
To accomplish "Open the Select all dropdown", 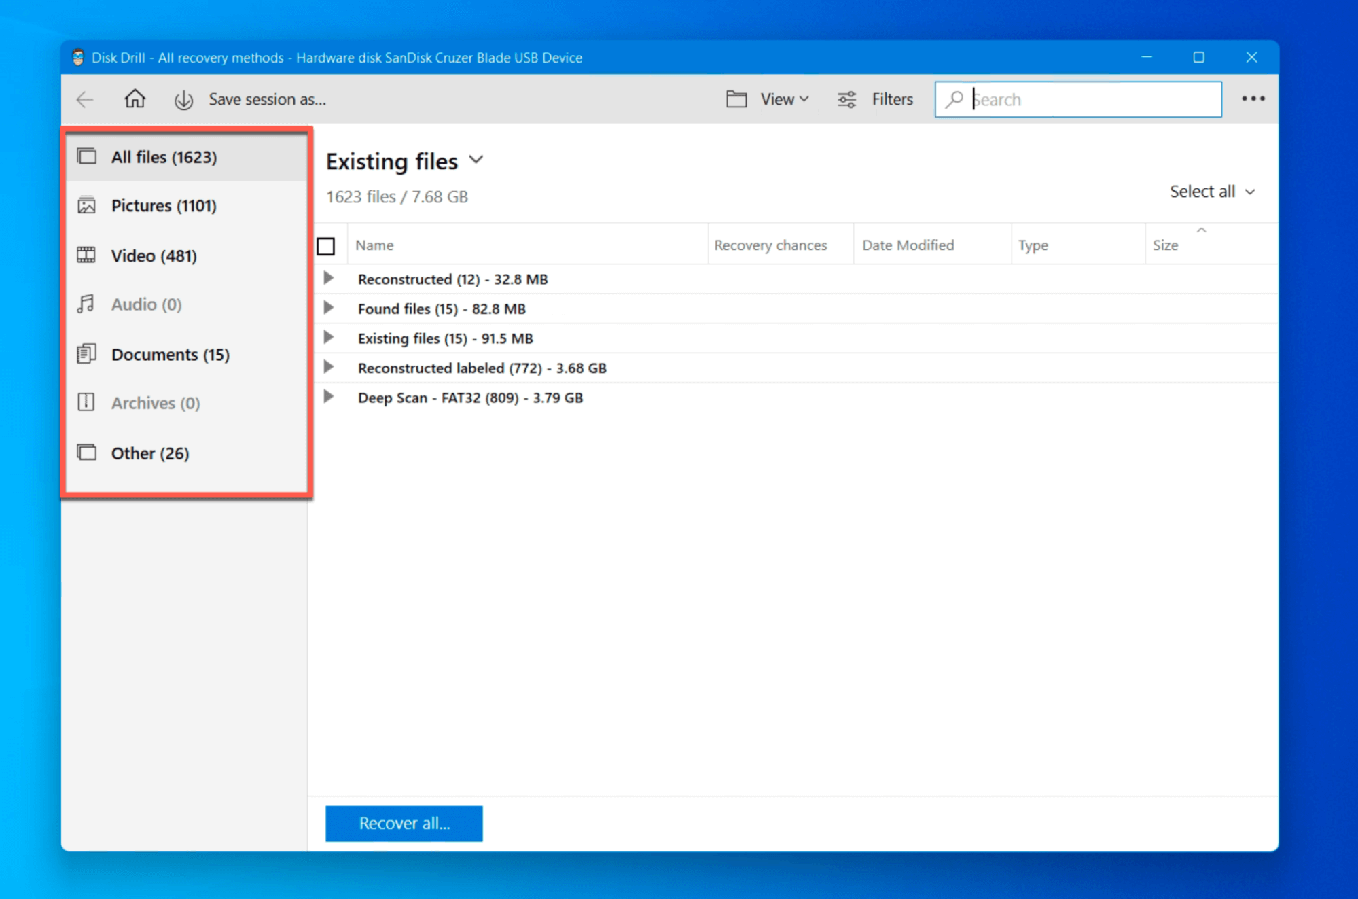I will (1213, 192).
